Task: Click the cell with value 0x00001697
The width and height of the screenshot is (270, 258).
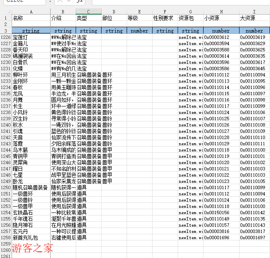Action: pyautogui.click(x=254, y=238)
